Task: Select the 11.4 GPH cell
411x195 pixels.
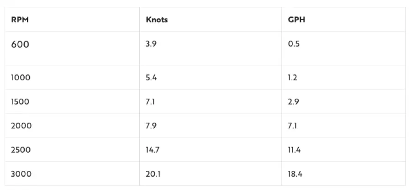Action: (295, 150)
